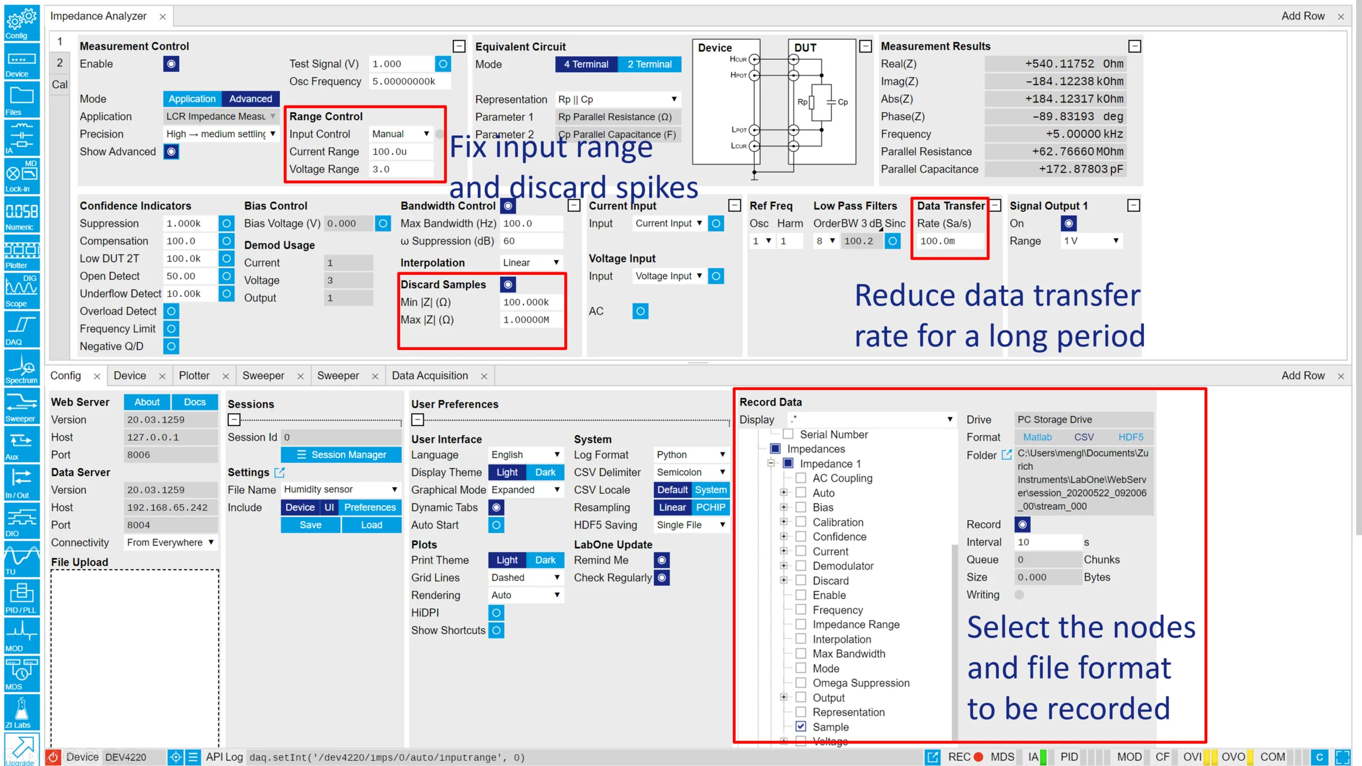
Task: Open the Spectrum sidebar icon
Action: 21,367
